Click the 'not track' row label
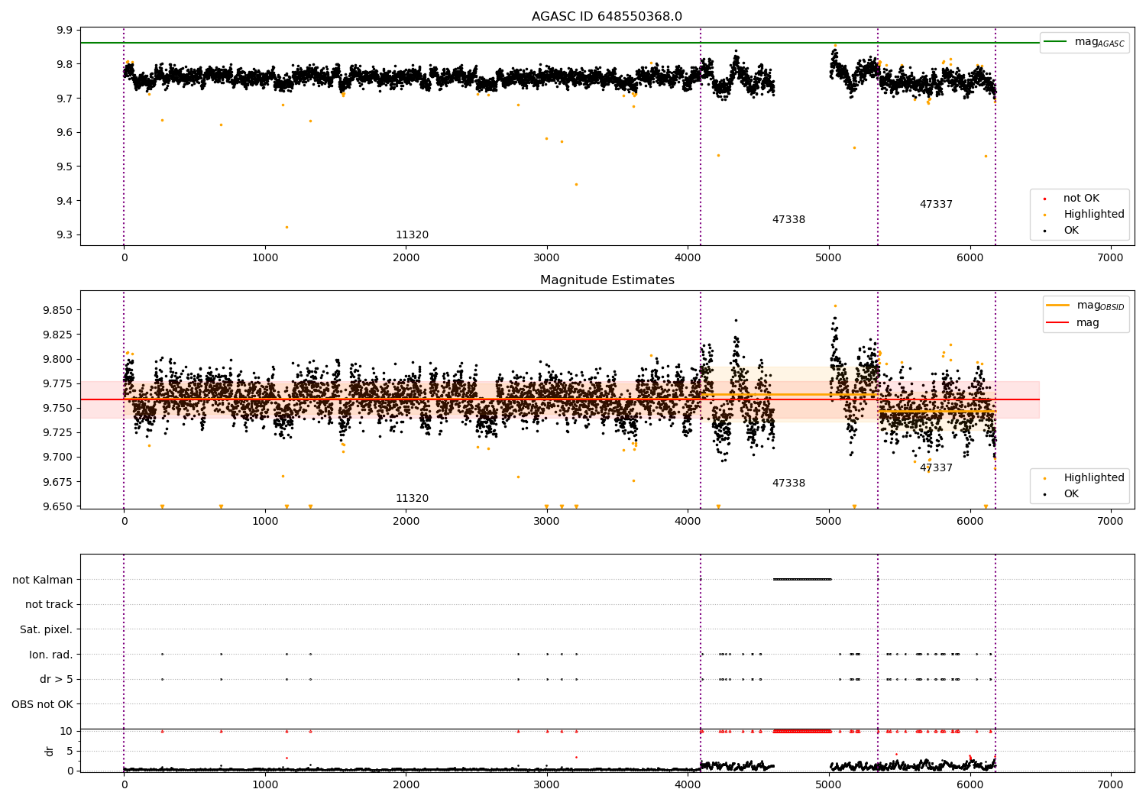The height and width of the screenshot is (802, 1146). click(x=49, y=605)
